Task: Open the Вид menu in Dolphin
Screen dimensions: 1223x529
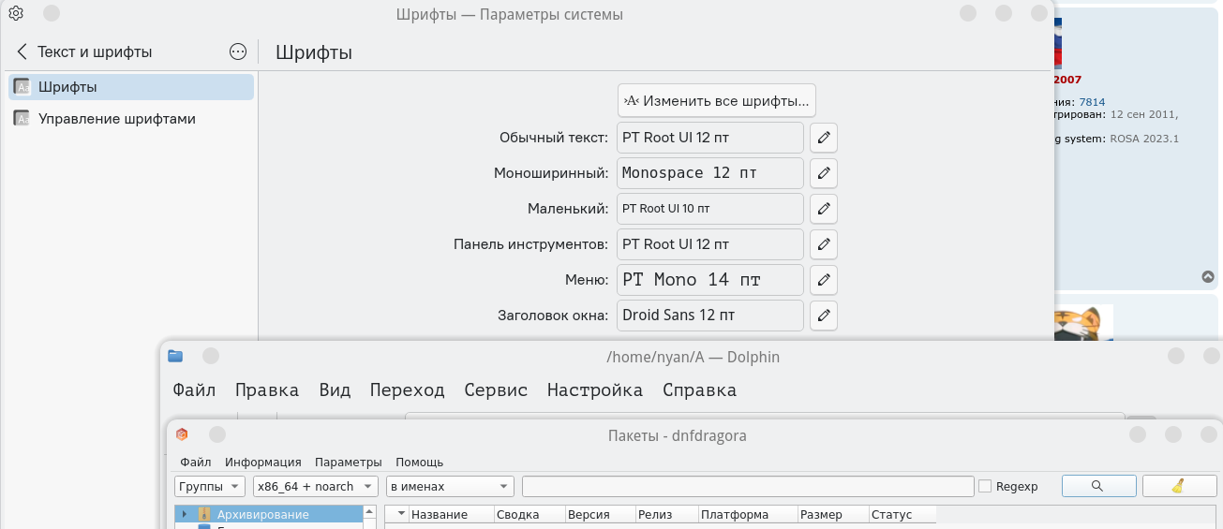Action: coord(335,390)
